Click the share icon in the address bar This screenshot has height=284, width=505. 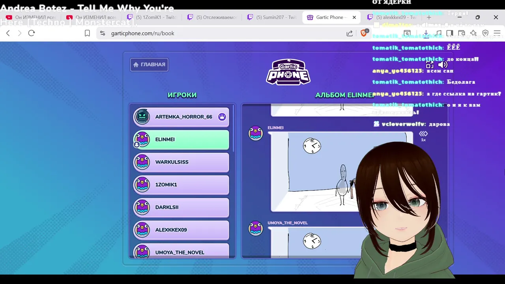tap(350, 34)
